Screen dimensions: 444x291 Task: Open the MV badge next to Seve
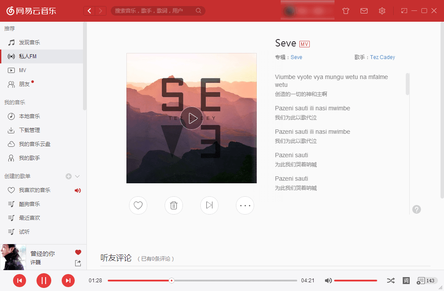(305, 44)
